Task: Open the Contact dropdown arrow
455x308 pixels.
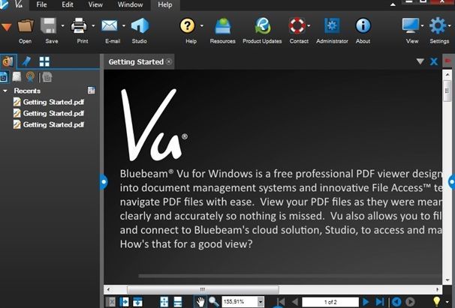Action: [x=309, y=25]
